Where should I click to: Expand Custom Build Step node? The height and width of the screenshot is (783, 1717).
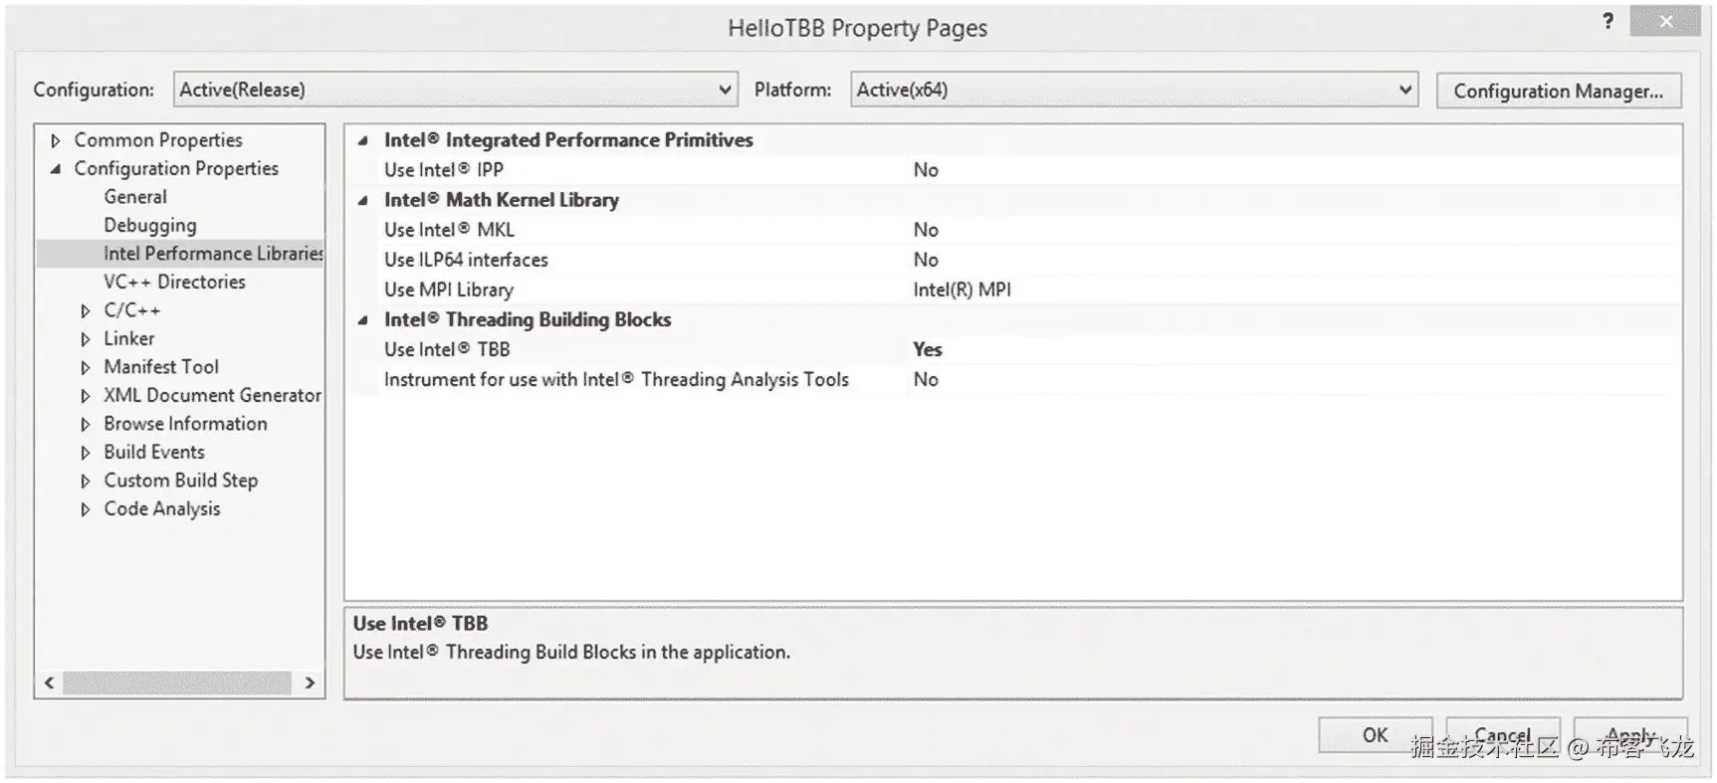tap(86, 481)
